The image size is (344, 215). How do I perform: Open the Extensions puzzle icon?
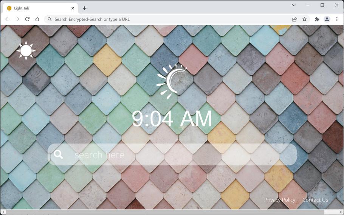(317, 19)
